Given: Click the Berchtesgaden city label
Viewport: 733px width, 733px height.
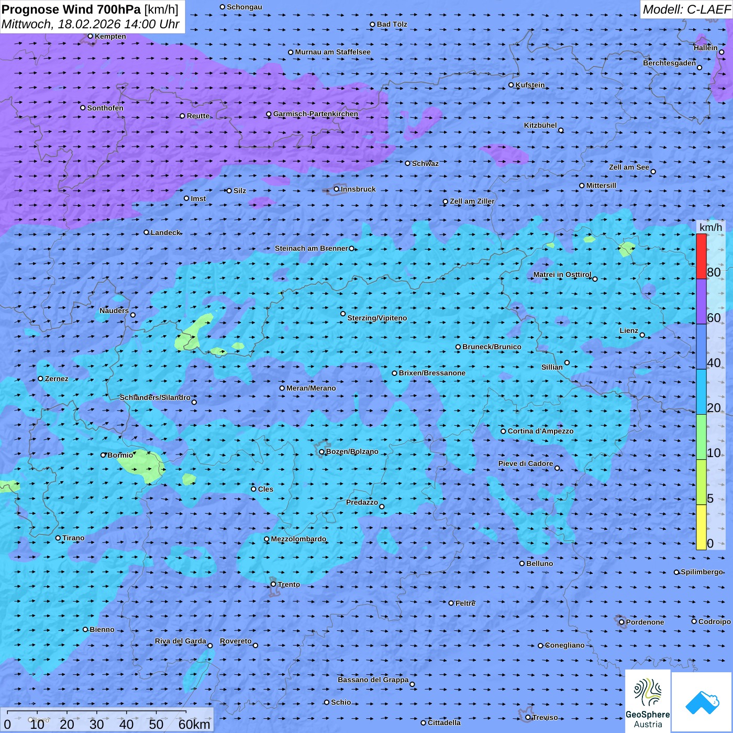Looking at the screenshot, I should [669, 63].
